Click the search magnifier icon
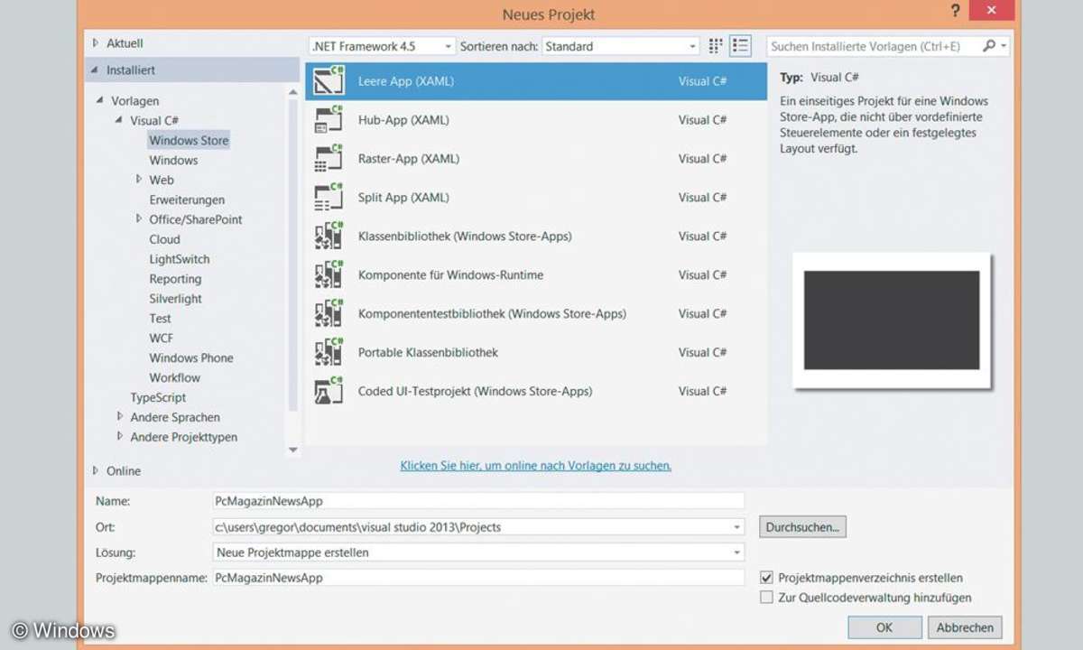 [989, 46]
